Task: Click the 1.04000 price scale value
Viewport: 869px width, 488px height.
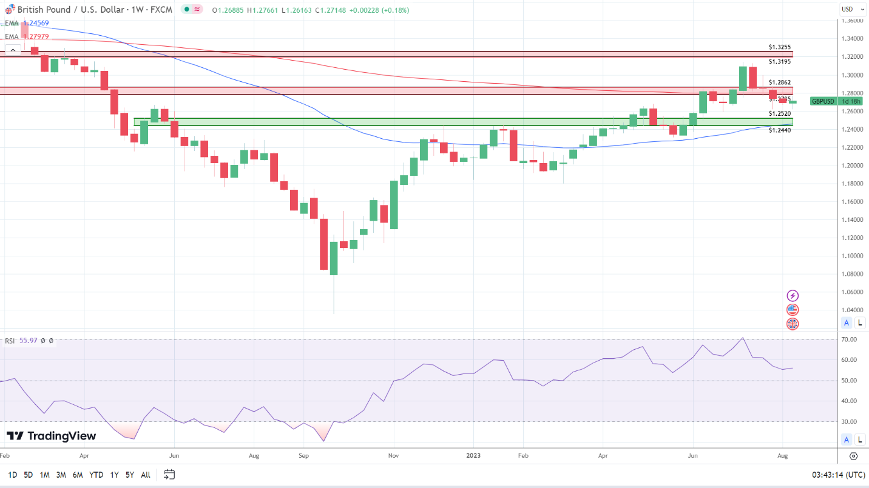Action: click(x=853, y=310)
